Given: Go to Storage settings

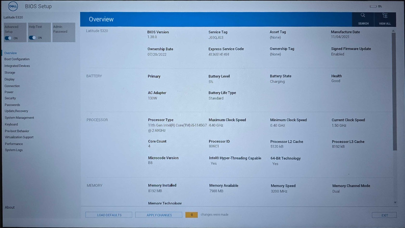Looking at the screenshot, I should [x=10, y=73].
